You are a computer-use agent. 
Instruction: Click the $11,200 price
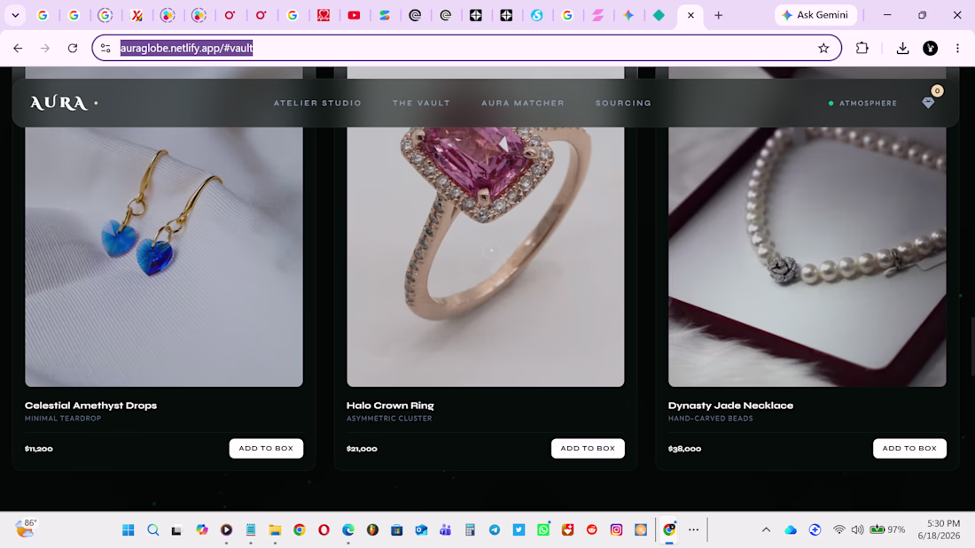[38, 449]
